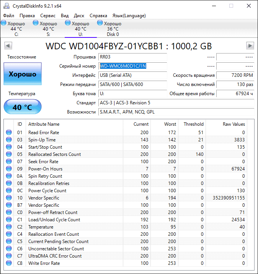Click the Attribute Name column header
Screen dimensions: 258x274
(x=44, y=124)
